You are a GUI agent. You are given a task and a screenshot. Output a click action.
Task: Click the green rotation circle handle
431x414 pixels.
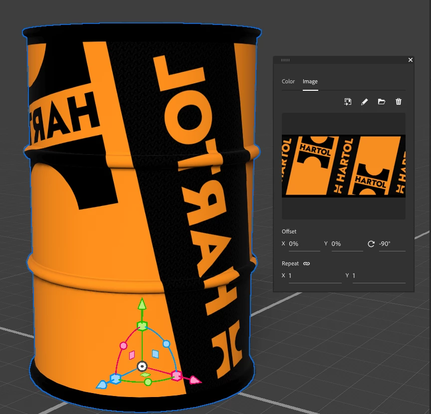point(148,382)
